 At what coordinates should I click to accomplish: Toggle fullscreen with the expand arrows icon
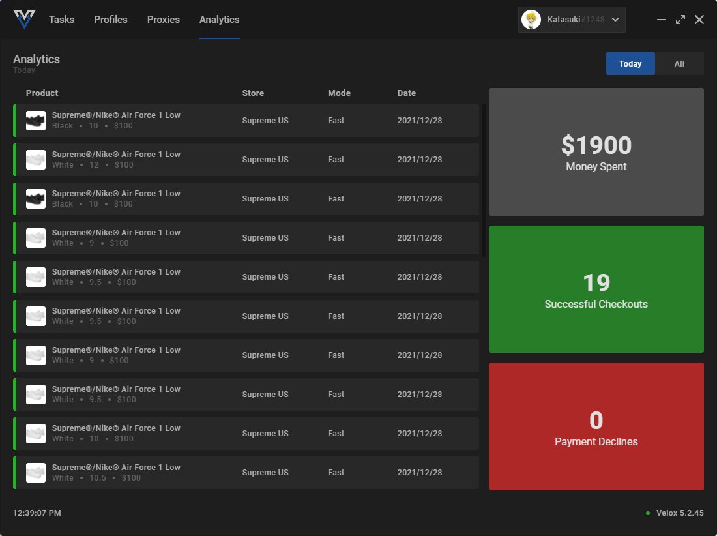click(680, 20)
